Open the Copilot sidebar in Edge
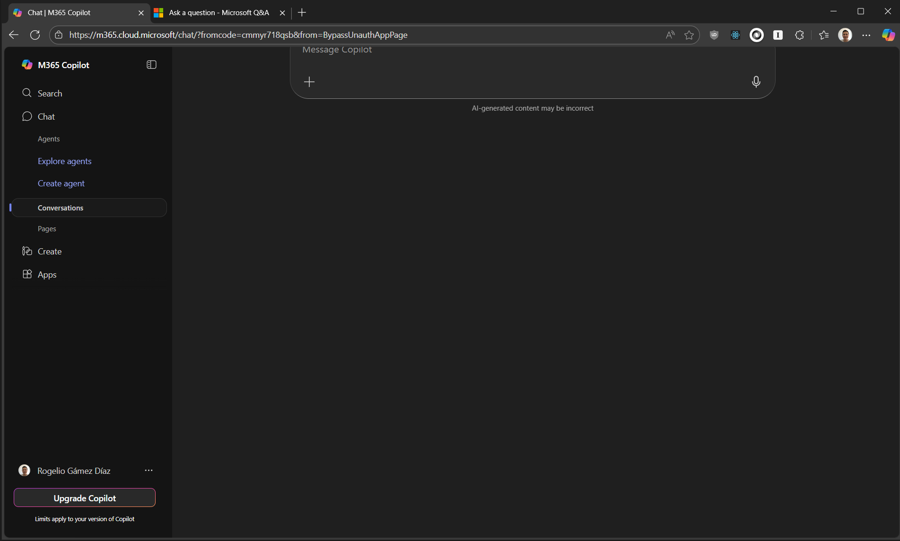Screen dimensions: 900x541 coord(888,35)
